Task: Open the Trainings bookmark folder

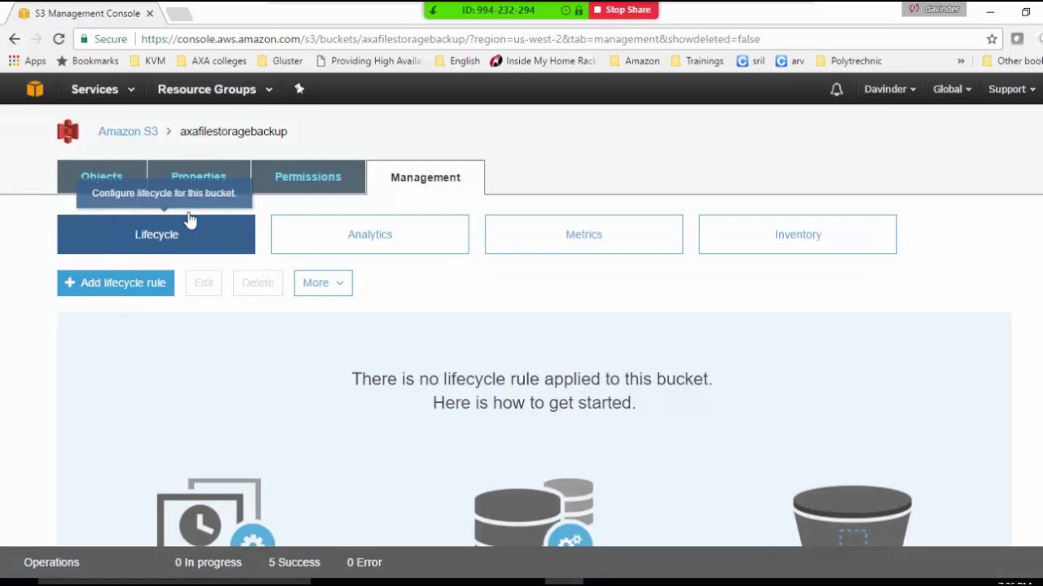Action: pyautogui.click(x=697, y=61)
